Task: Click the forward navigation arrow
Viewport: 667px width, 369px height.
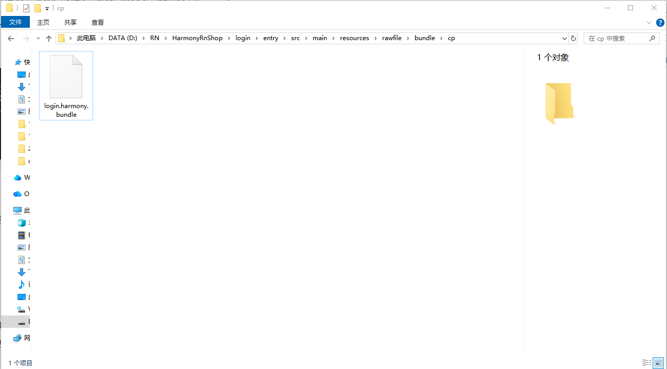Action: click(26, 38)
